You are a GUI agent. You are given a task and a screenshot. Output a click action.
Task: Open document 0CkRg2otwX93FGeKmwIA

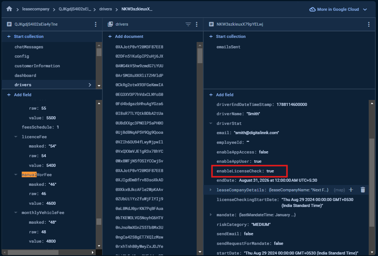point(139,85)
